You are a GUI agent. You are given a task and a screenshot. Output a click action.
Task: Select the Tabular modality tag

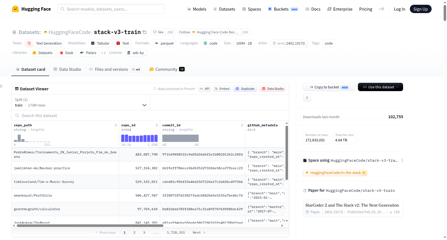tap(100, 43)
